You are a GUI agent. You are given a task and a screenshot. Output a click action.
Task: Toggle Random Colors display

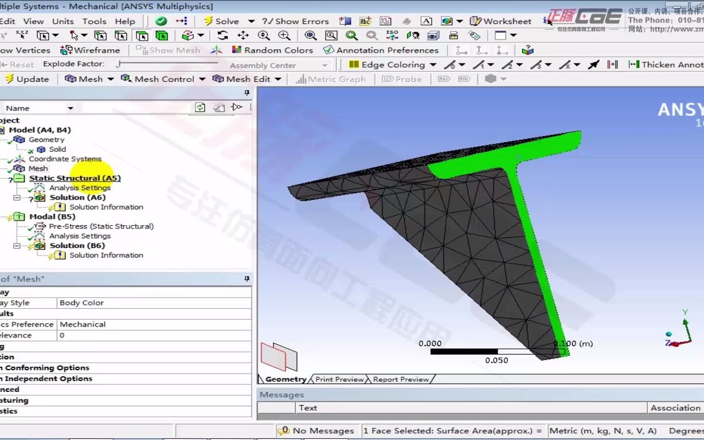tap(272, 50)
